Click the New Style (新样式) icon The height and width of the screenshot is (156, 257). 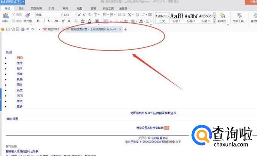(222, 16)
